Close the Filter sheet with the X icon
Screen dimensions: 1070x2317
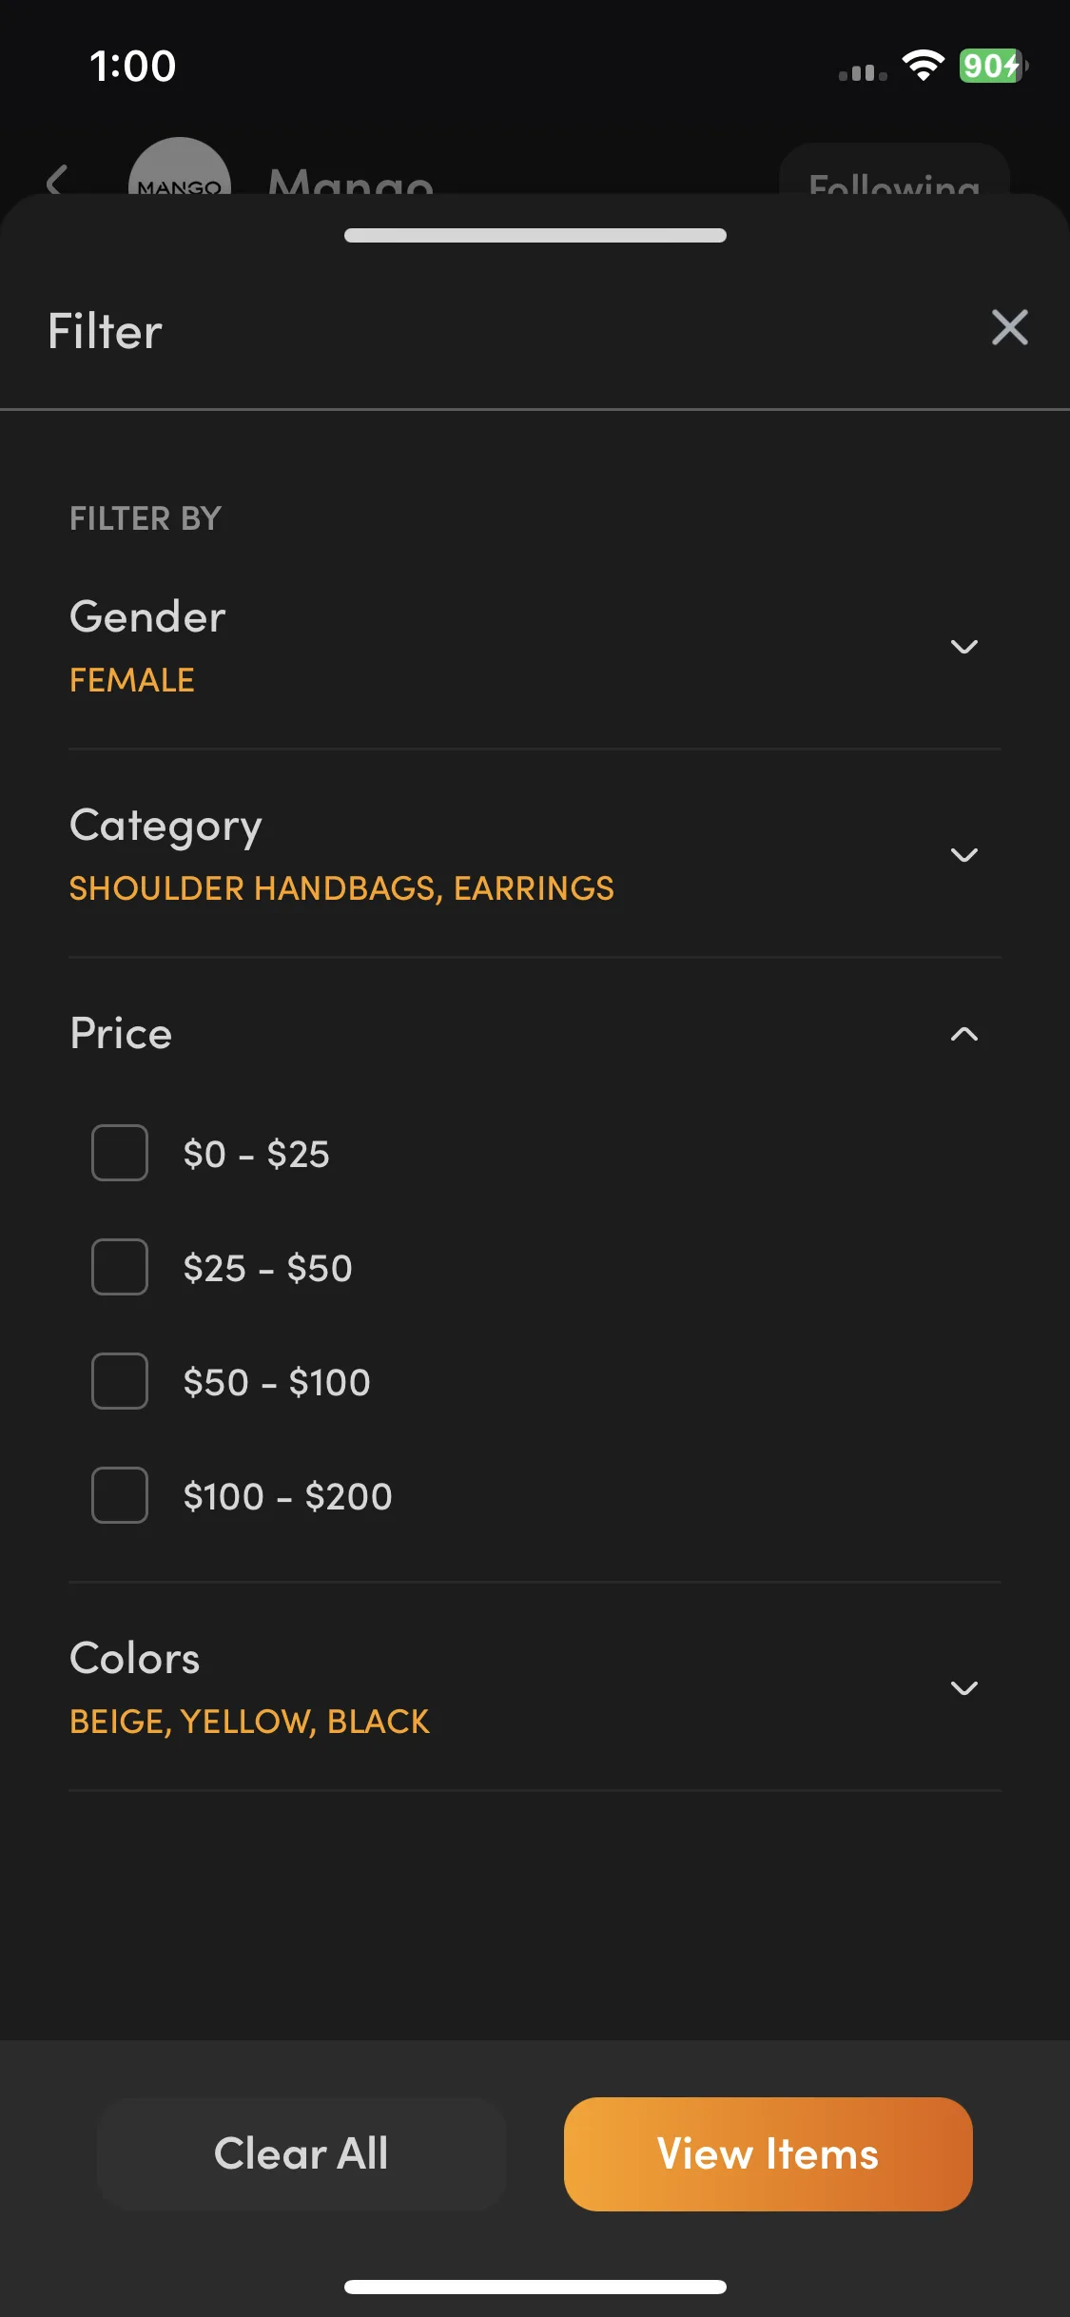1009,328
